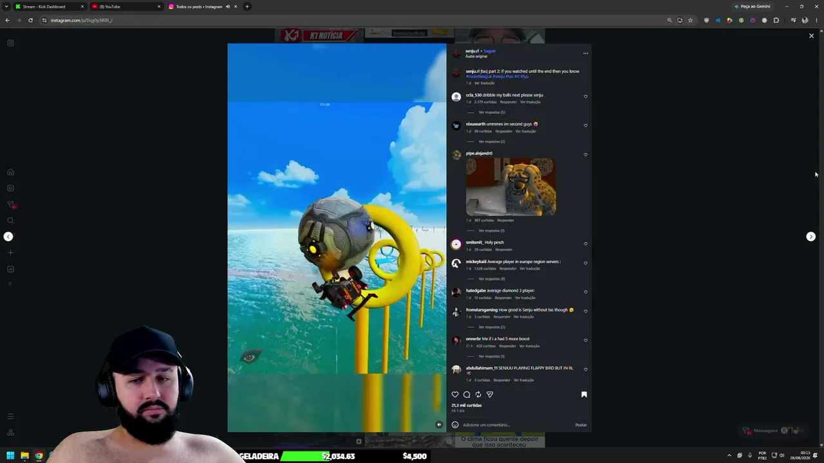The width and height of the screenshot is (824, 463).
Task: Go to the previous post arrow
Action: pyautogui.click(x=8, y=237)
